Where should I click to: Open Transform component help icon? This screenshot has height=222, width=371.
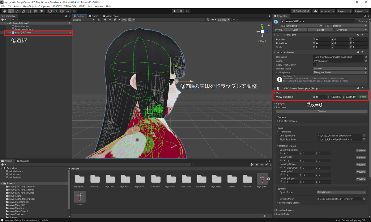358,35
